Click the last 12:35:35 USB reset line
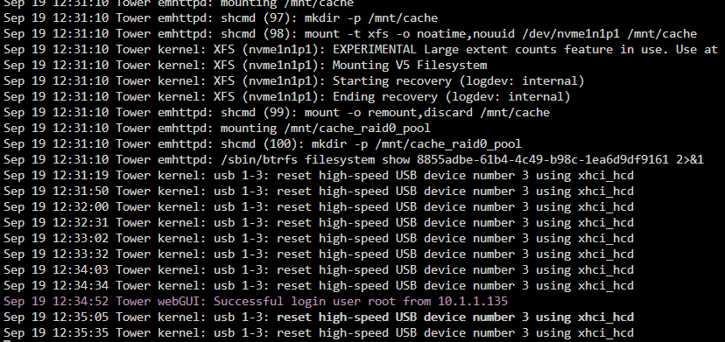Viewport: 725px width, 342px height. click(319, 332)
